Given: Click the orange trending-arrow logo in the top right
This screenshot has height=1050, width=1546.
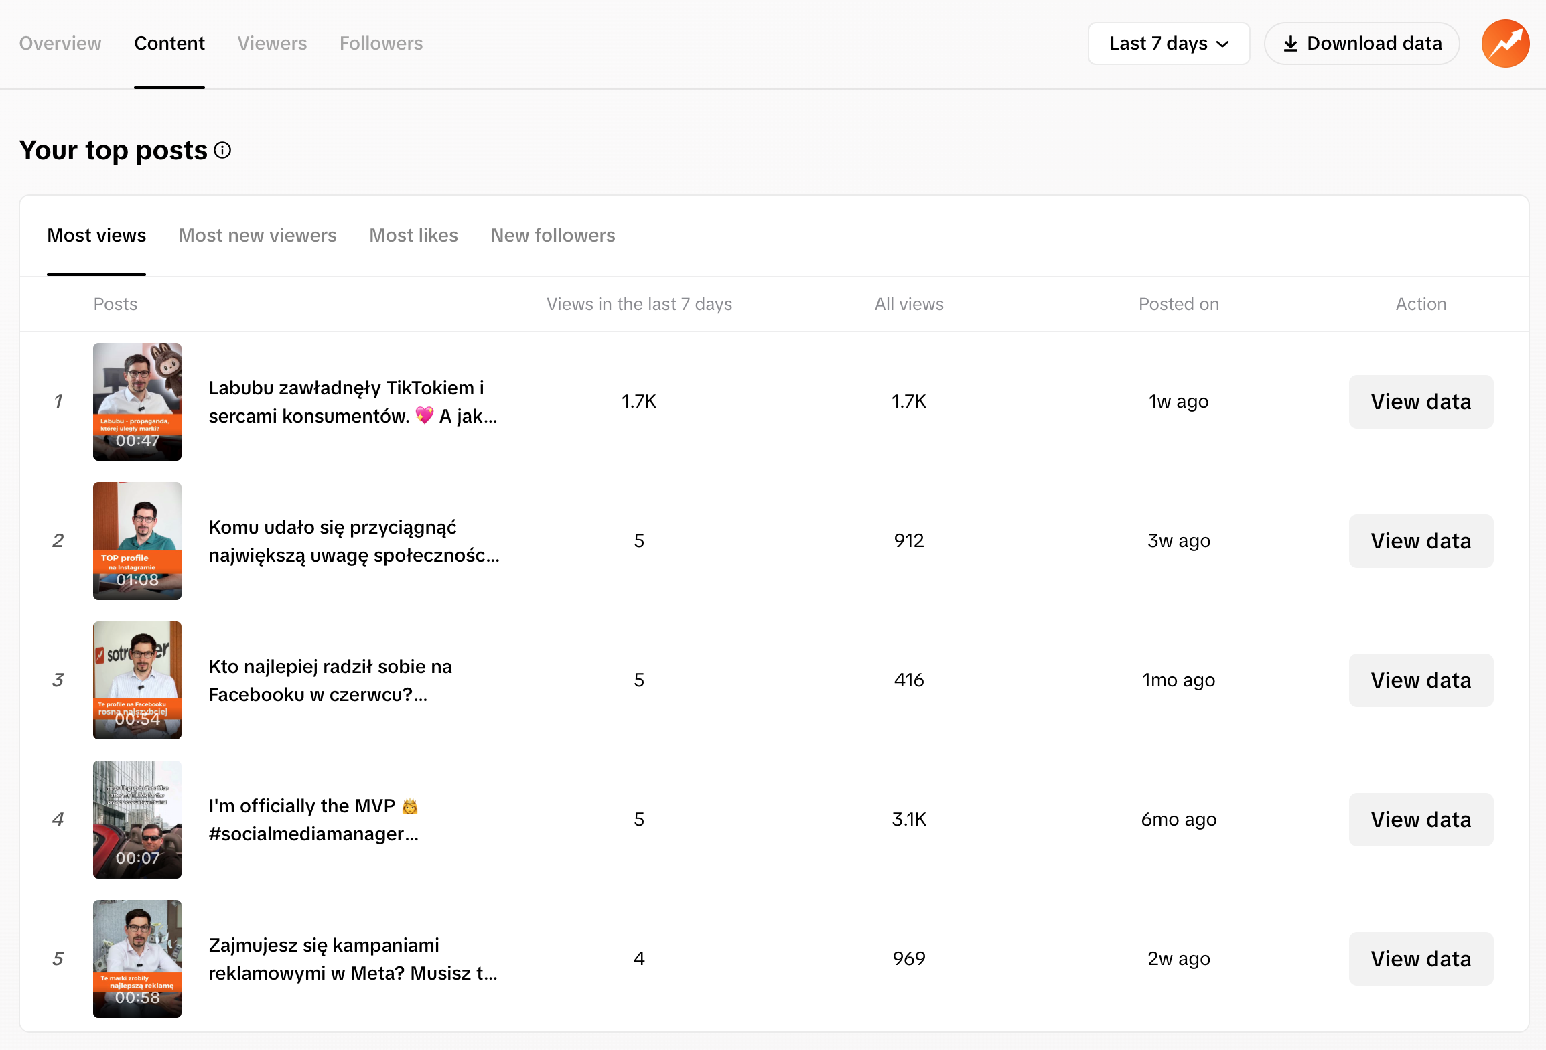Looking at the screenshot, I should coord(1505,43).
